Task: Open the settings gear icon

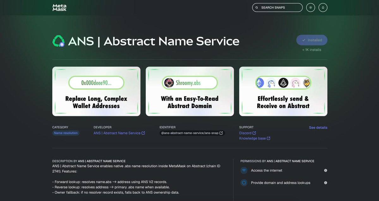Action: point(310,7)
